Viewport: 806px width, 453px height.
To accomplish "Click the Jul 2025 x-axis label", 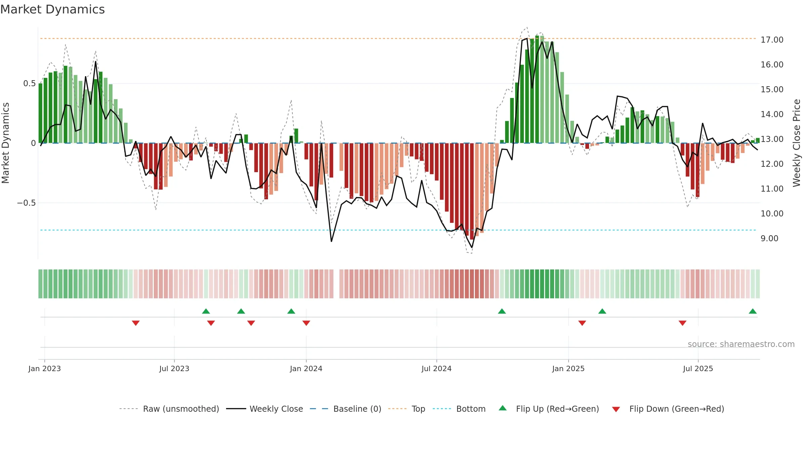I will 698,368.
